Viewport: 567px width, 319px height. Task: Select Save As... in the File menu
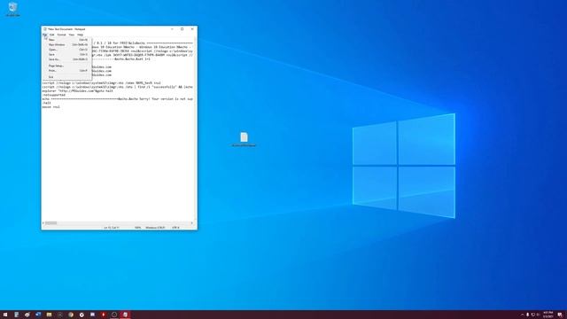click(x=67, y=59)
